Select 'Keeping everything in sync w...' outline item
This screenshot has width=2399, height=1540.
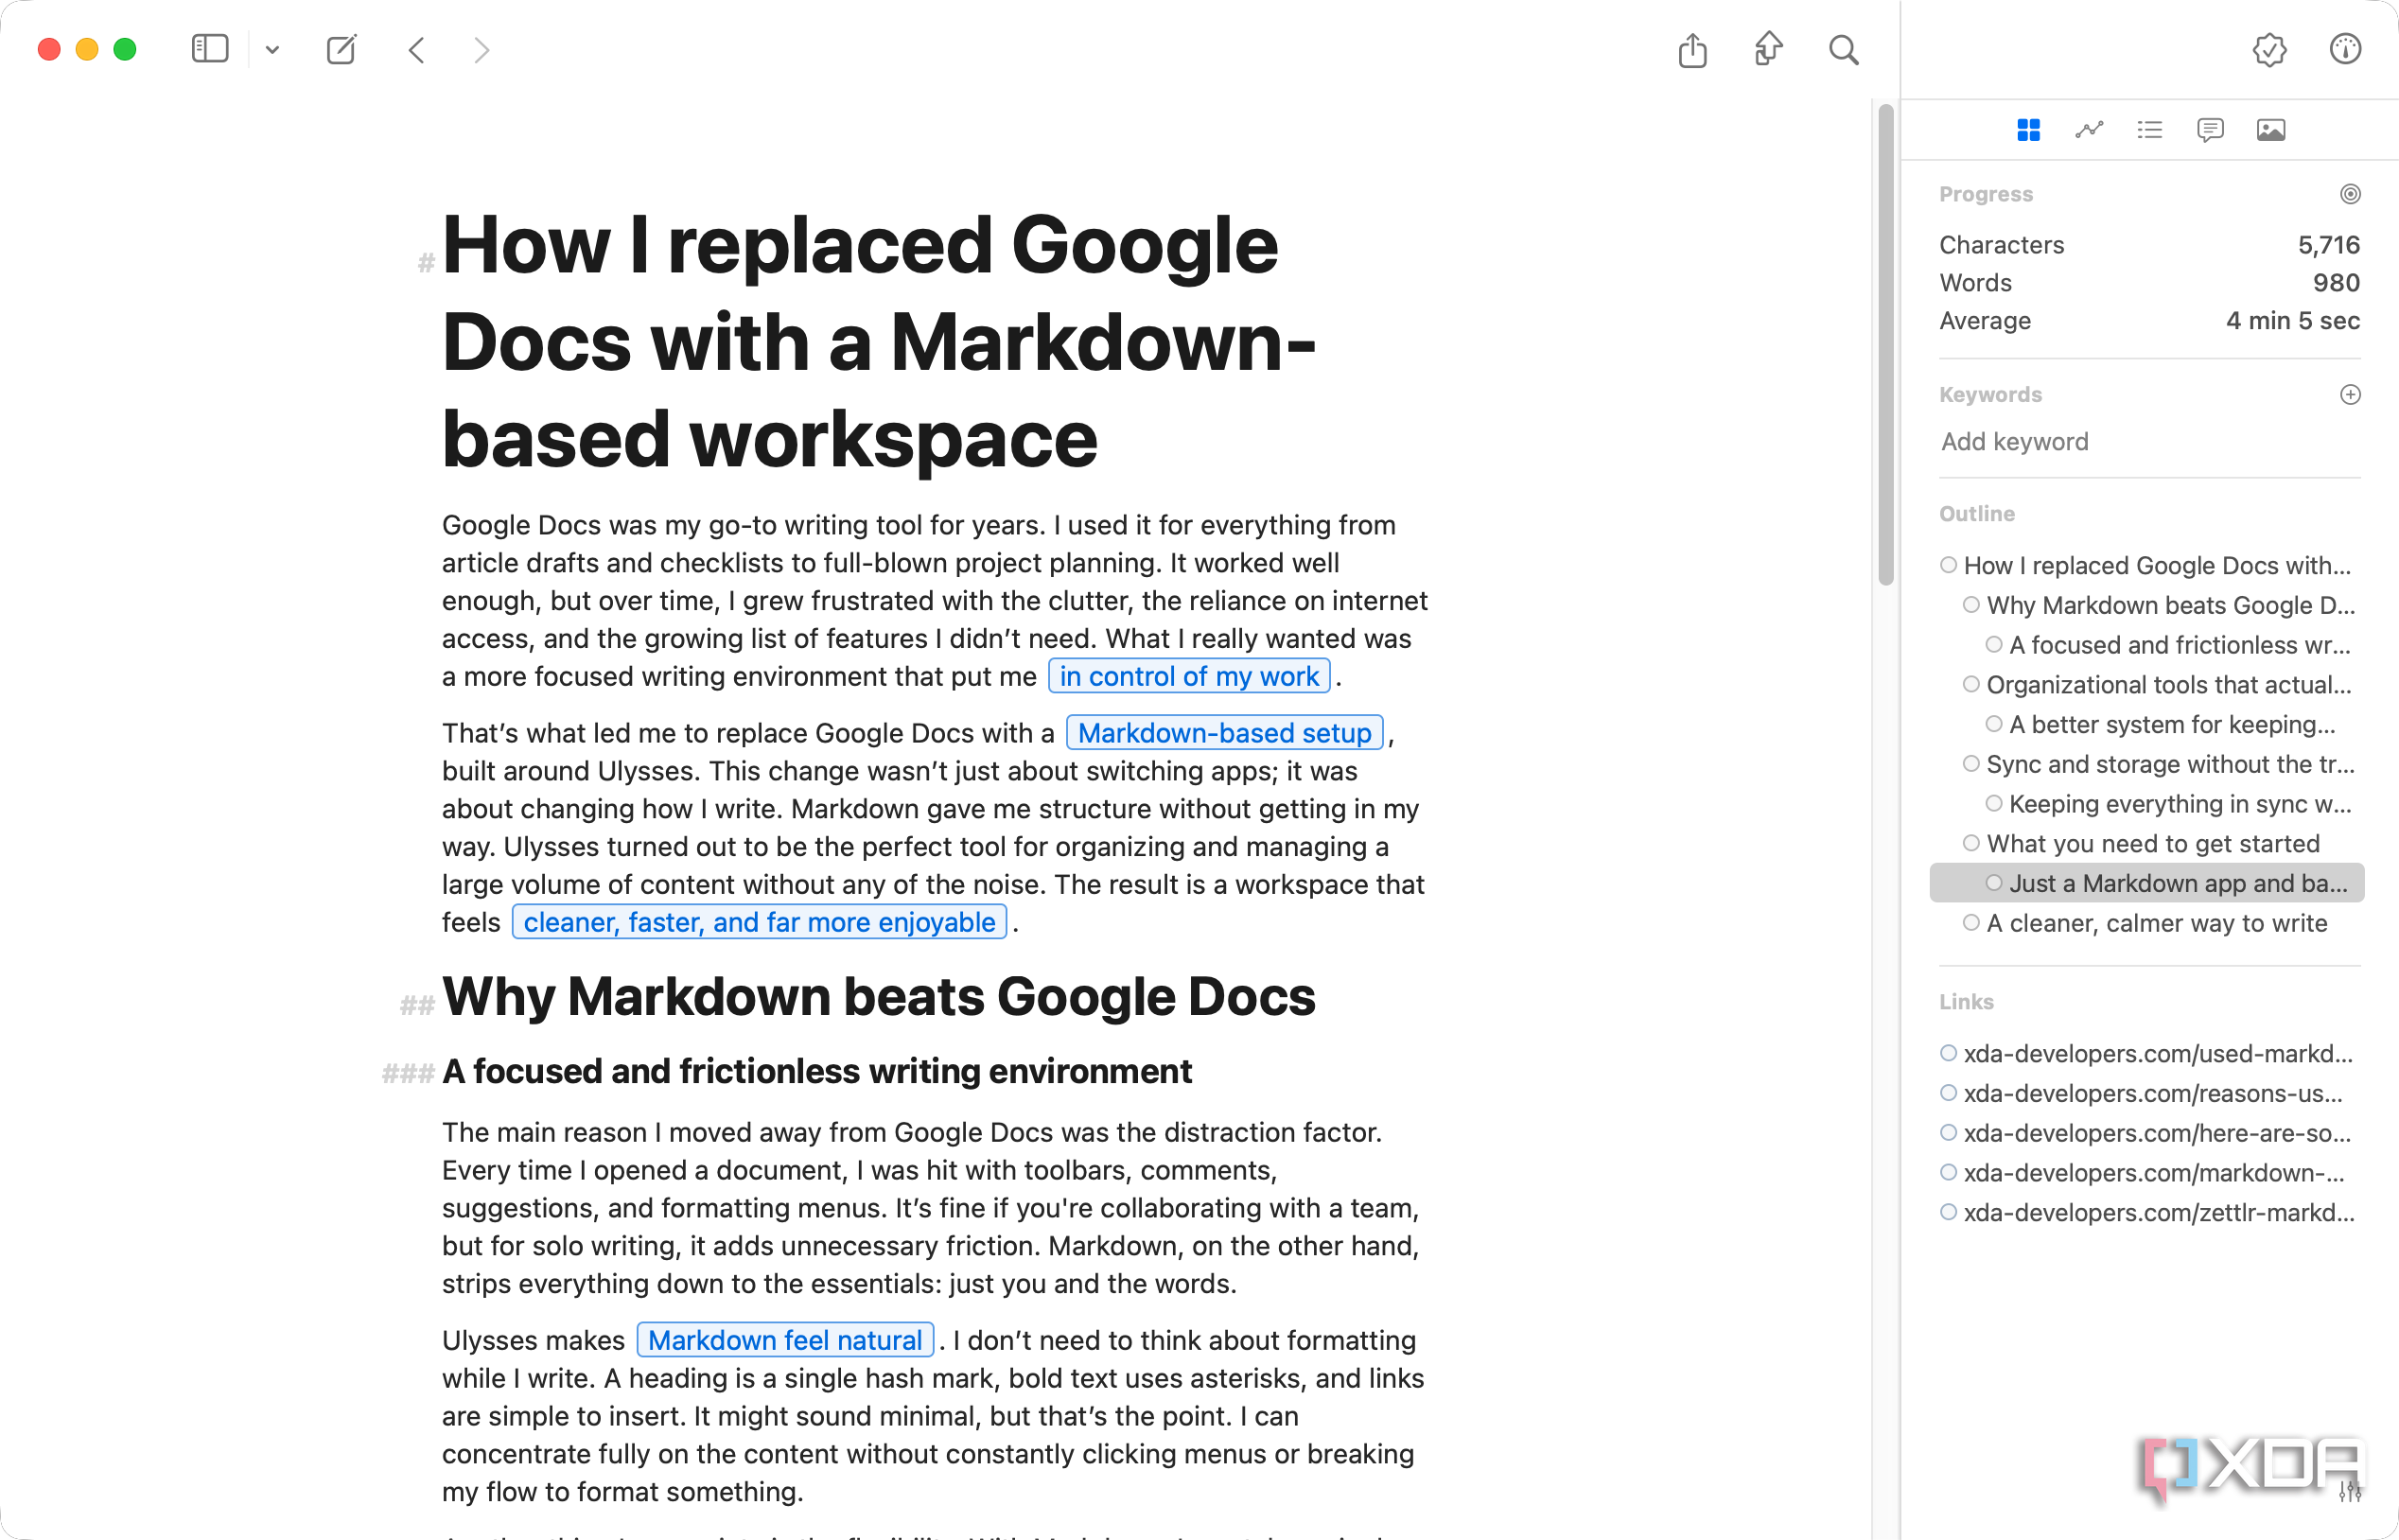coord(2169,805)
